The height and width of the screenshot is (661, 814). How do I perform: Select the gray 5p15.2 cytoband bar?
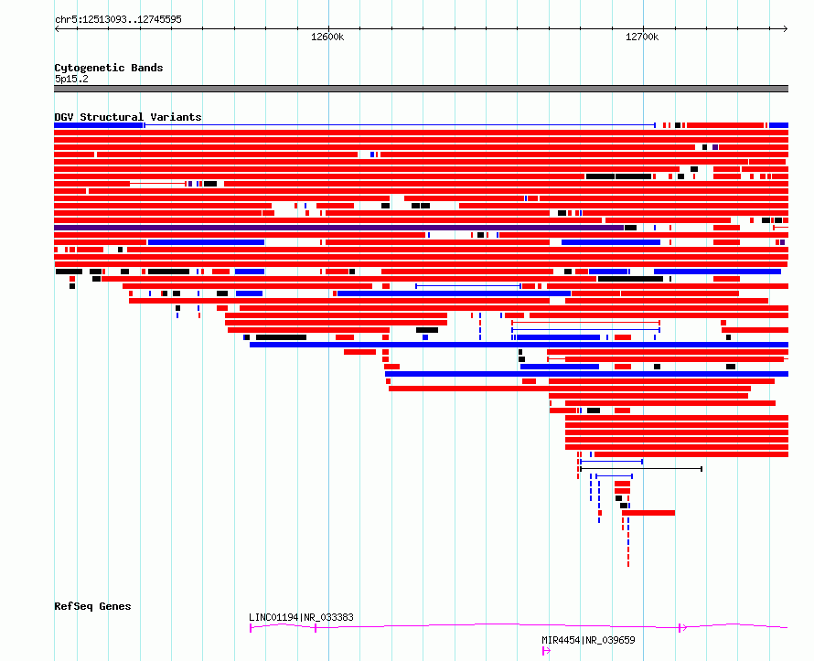(x=421, y=89)
